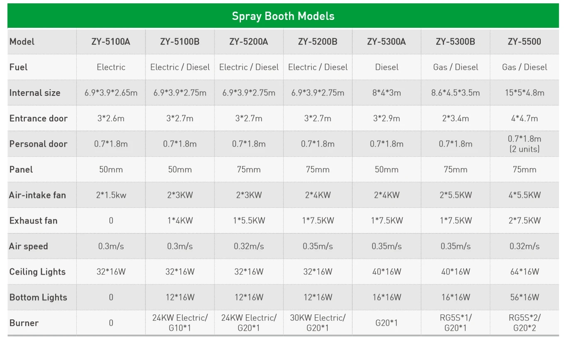This screenshot has width=564, height=338.
Task: Click the 2*1.5kw air-intake fan cell
Action: (111, 195)
